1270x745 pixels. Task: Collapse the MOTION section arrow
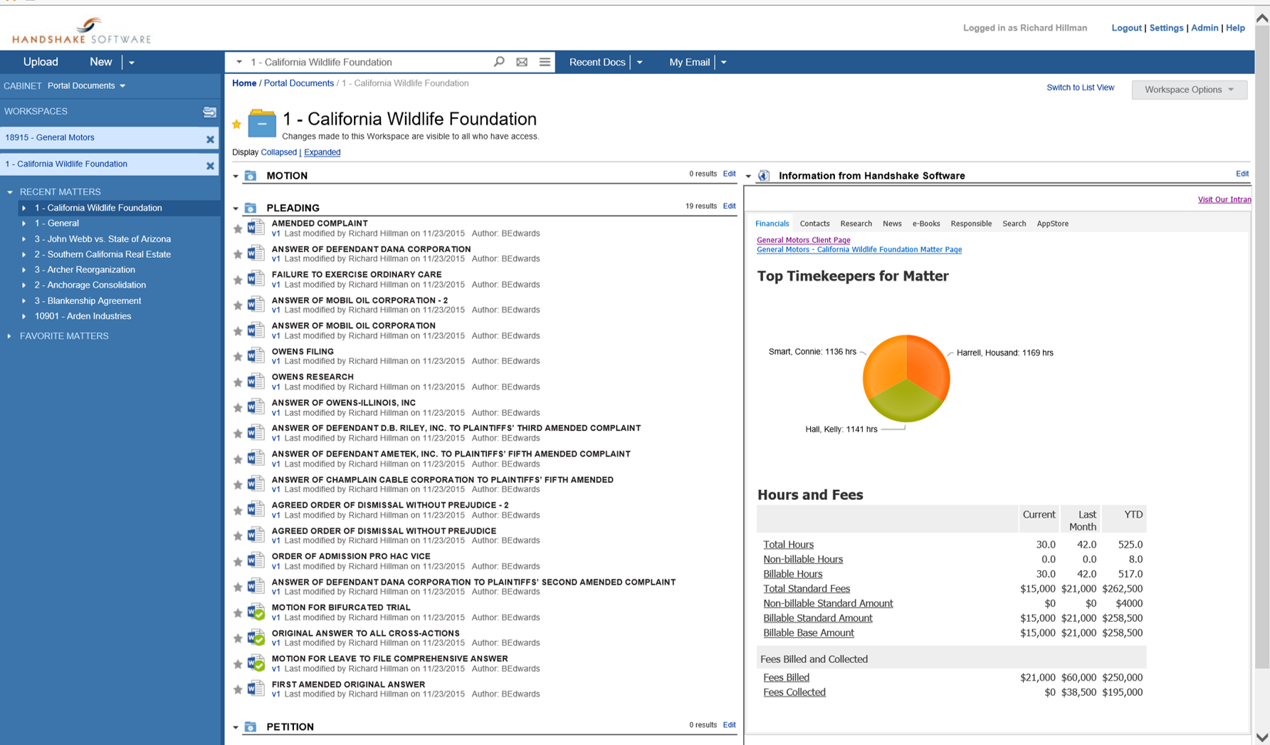pyautogui.click(x=236, y=177)
